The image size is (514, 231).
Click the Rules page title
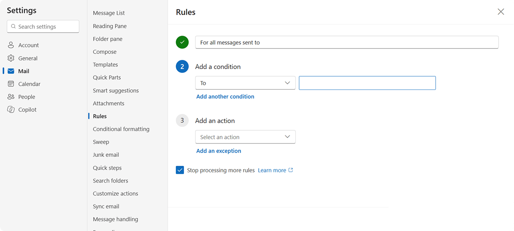click(186, 12)
